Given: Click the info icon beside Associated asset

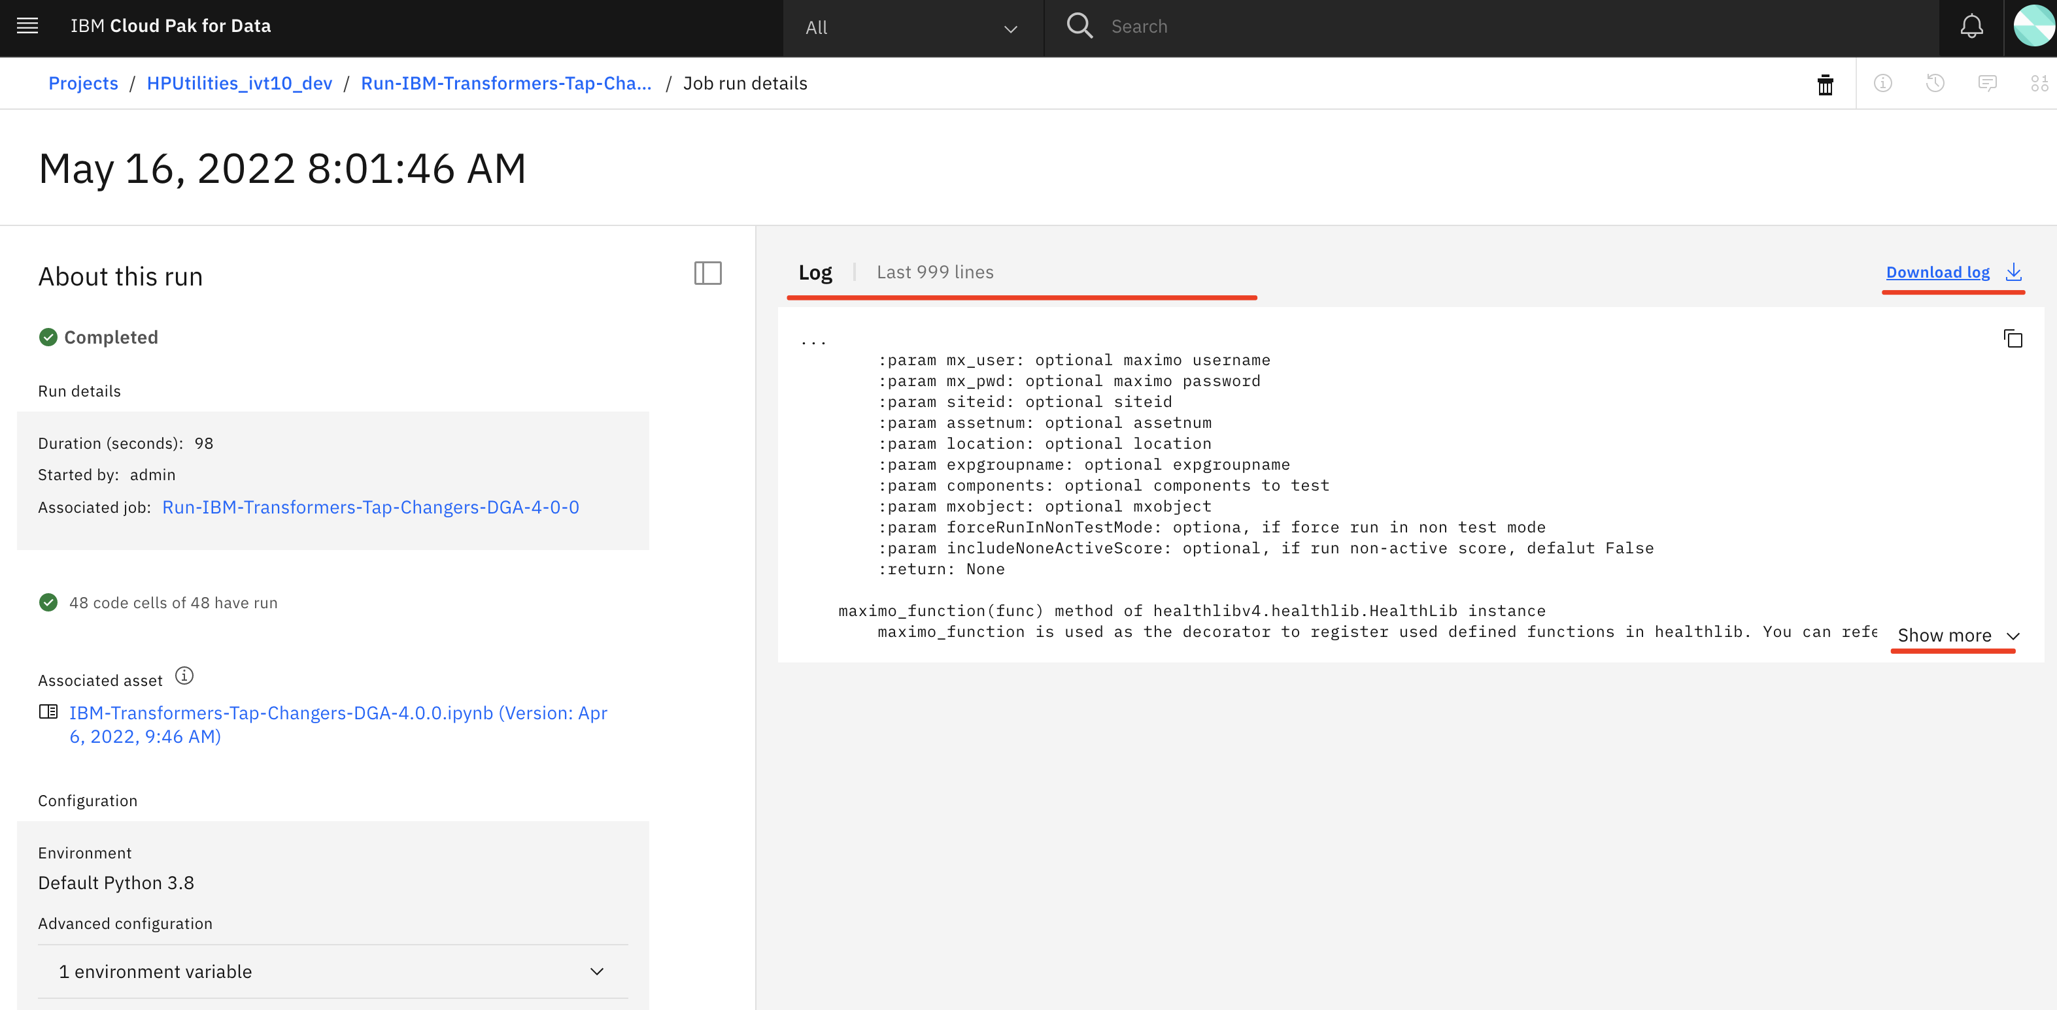Looking at the screenshot, I should 184,677.
